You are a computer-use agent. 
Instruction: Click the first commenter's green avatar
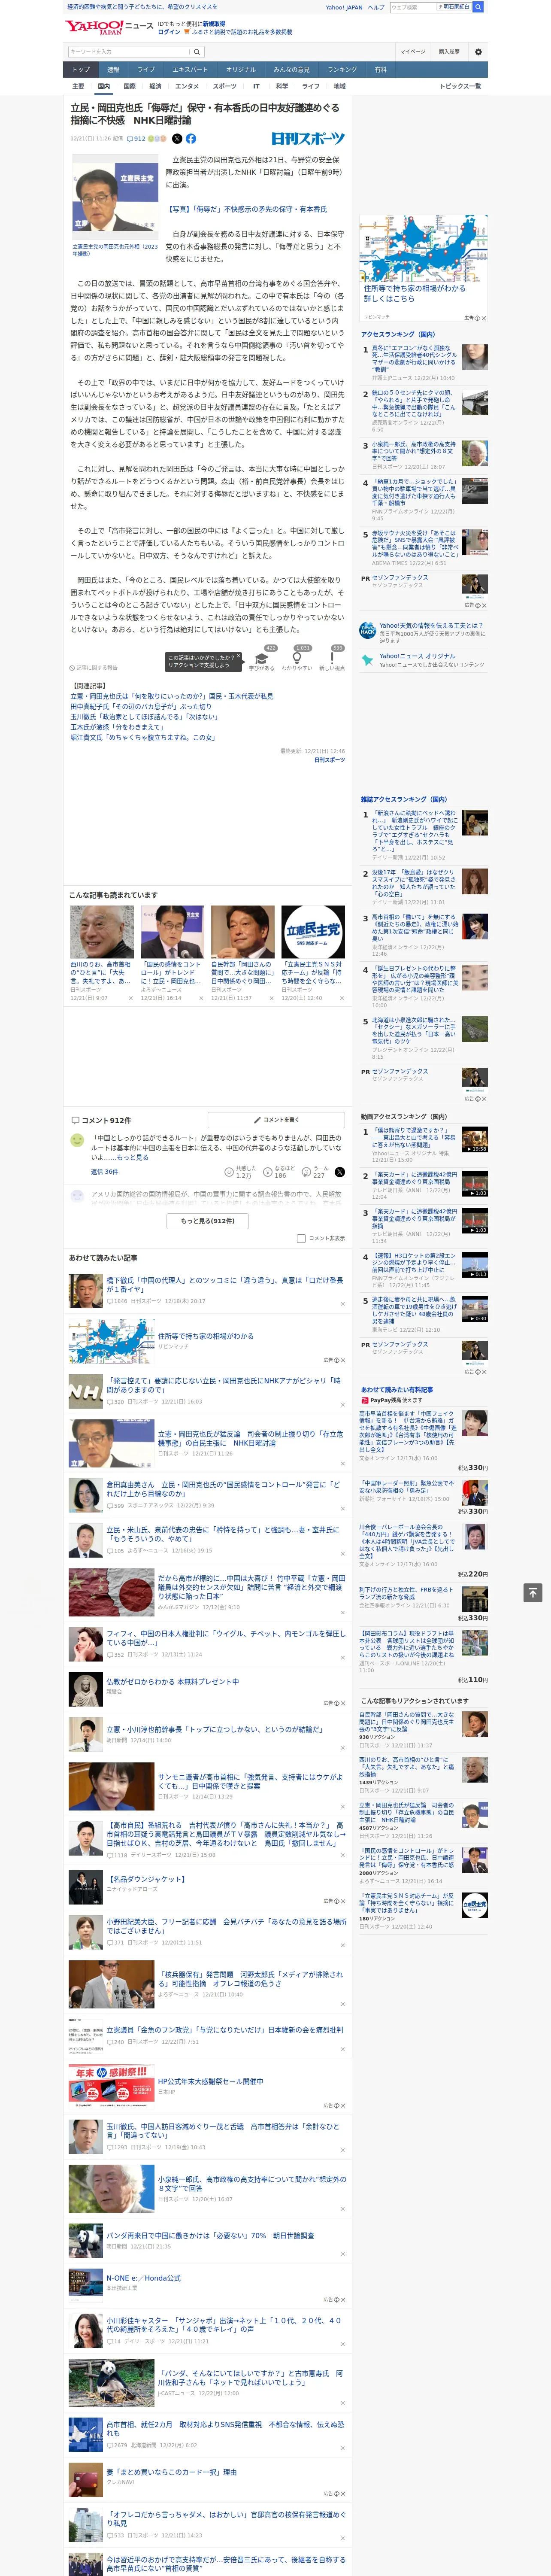coord(77,1140)
